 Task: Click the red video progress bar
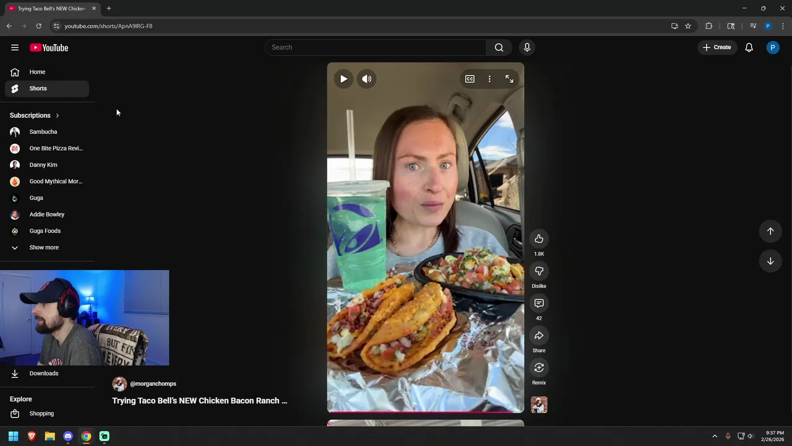coord(426,411)
